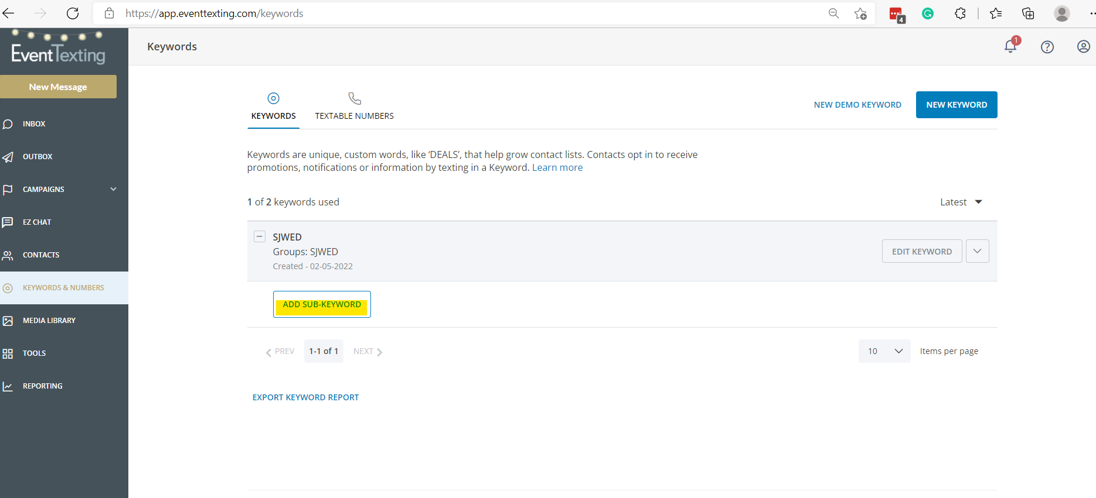The width and height of the screenshot is (1096, 498).
Task: Open the red password manager extension
Action: tap(896, 15)
